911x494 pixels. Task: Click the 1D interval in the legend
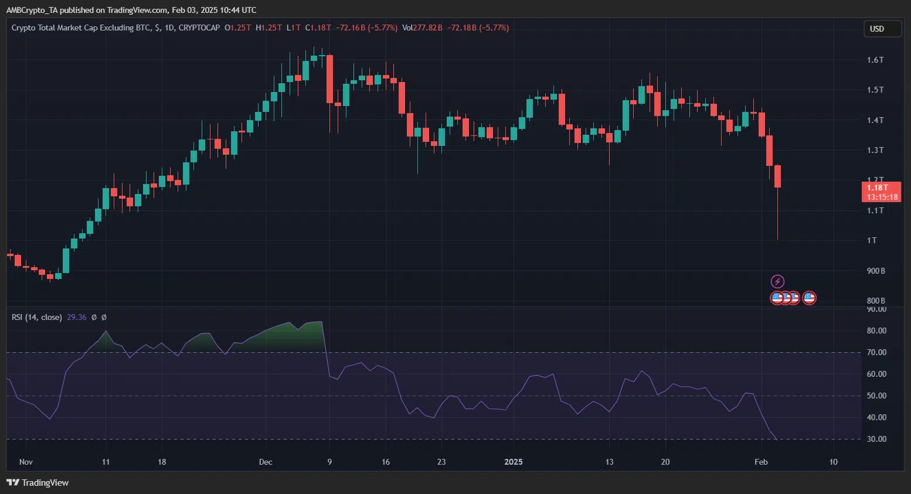pos(169,28)
